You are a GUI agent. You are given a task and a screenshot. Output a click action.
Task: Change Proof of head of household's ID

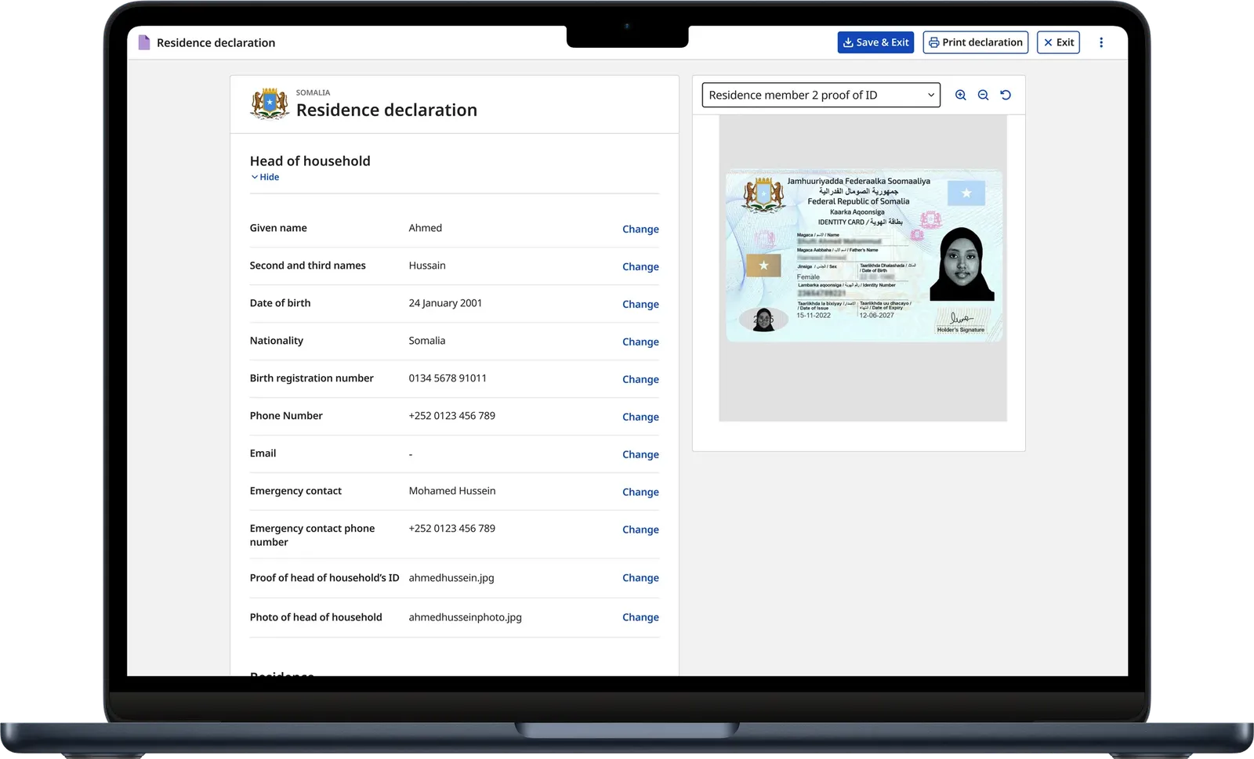click(640, 577)
